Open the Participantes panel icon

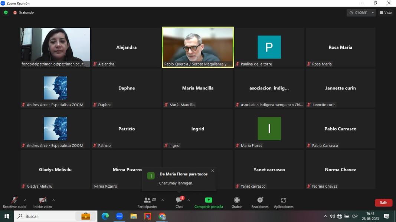point(147,200)
